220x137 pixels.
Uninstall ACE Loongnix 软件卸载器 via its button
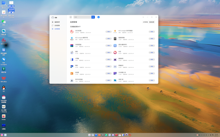[152, 32]
